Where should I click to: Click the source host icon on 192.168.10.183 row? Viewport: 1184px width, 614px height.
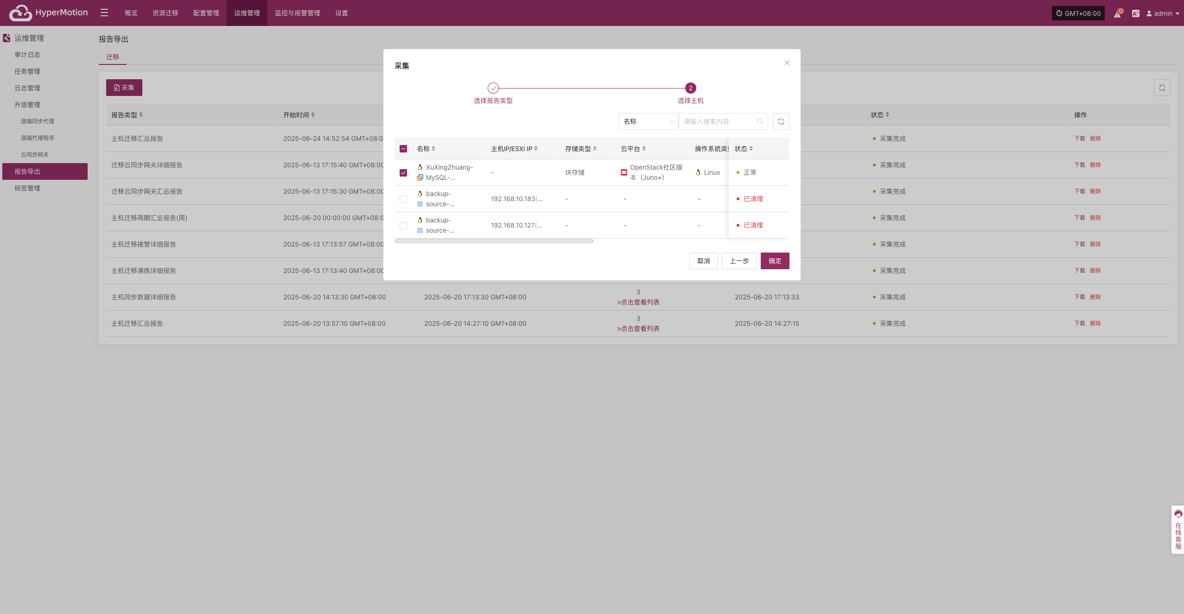[x=420, y=204]
